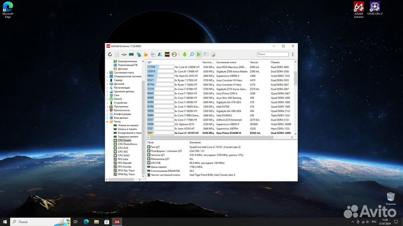The height and width of the screenshot is (226, 403).
Task: Select База данных in the tree
Action: point(121,118)
